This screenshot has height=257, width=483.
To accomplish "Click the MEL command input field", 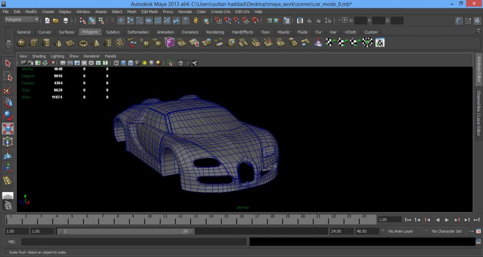I will click(133, 242).
